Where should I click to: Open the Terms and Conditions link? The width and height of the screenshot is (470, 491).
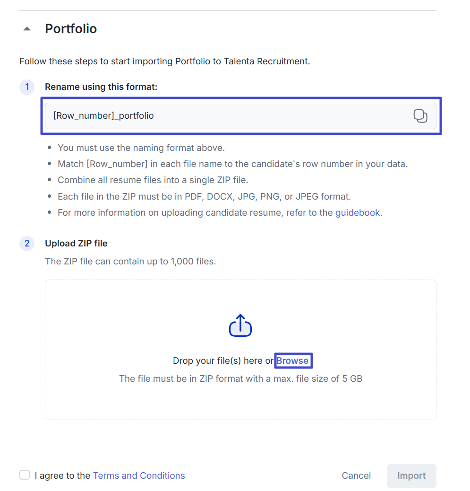139,475
